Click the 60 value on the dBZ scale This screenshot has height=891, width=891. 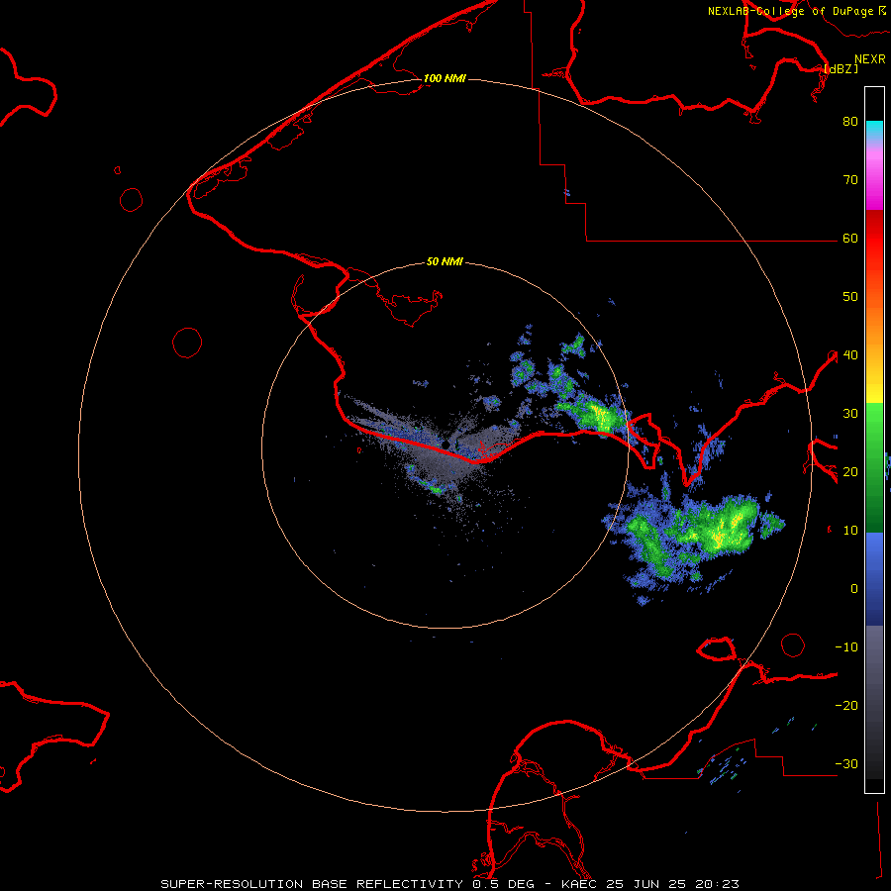(x=850, y=238)
